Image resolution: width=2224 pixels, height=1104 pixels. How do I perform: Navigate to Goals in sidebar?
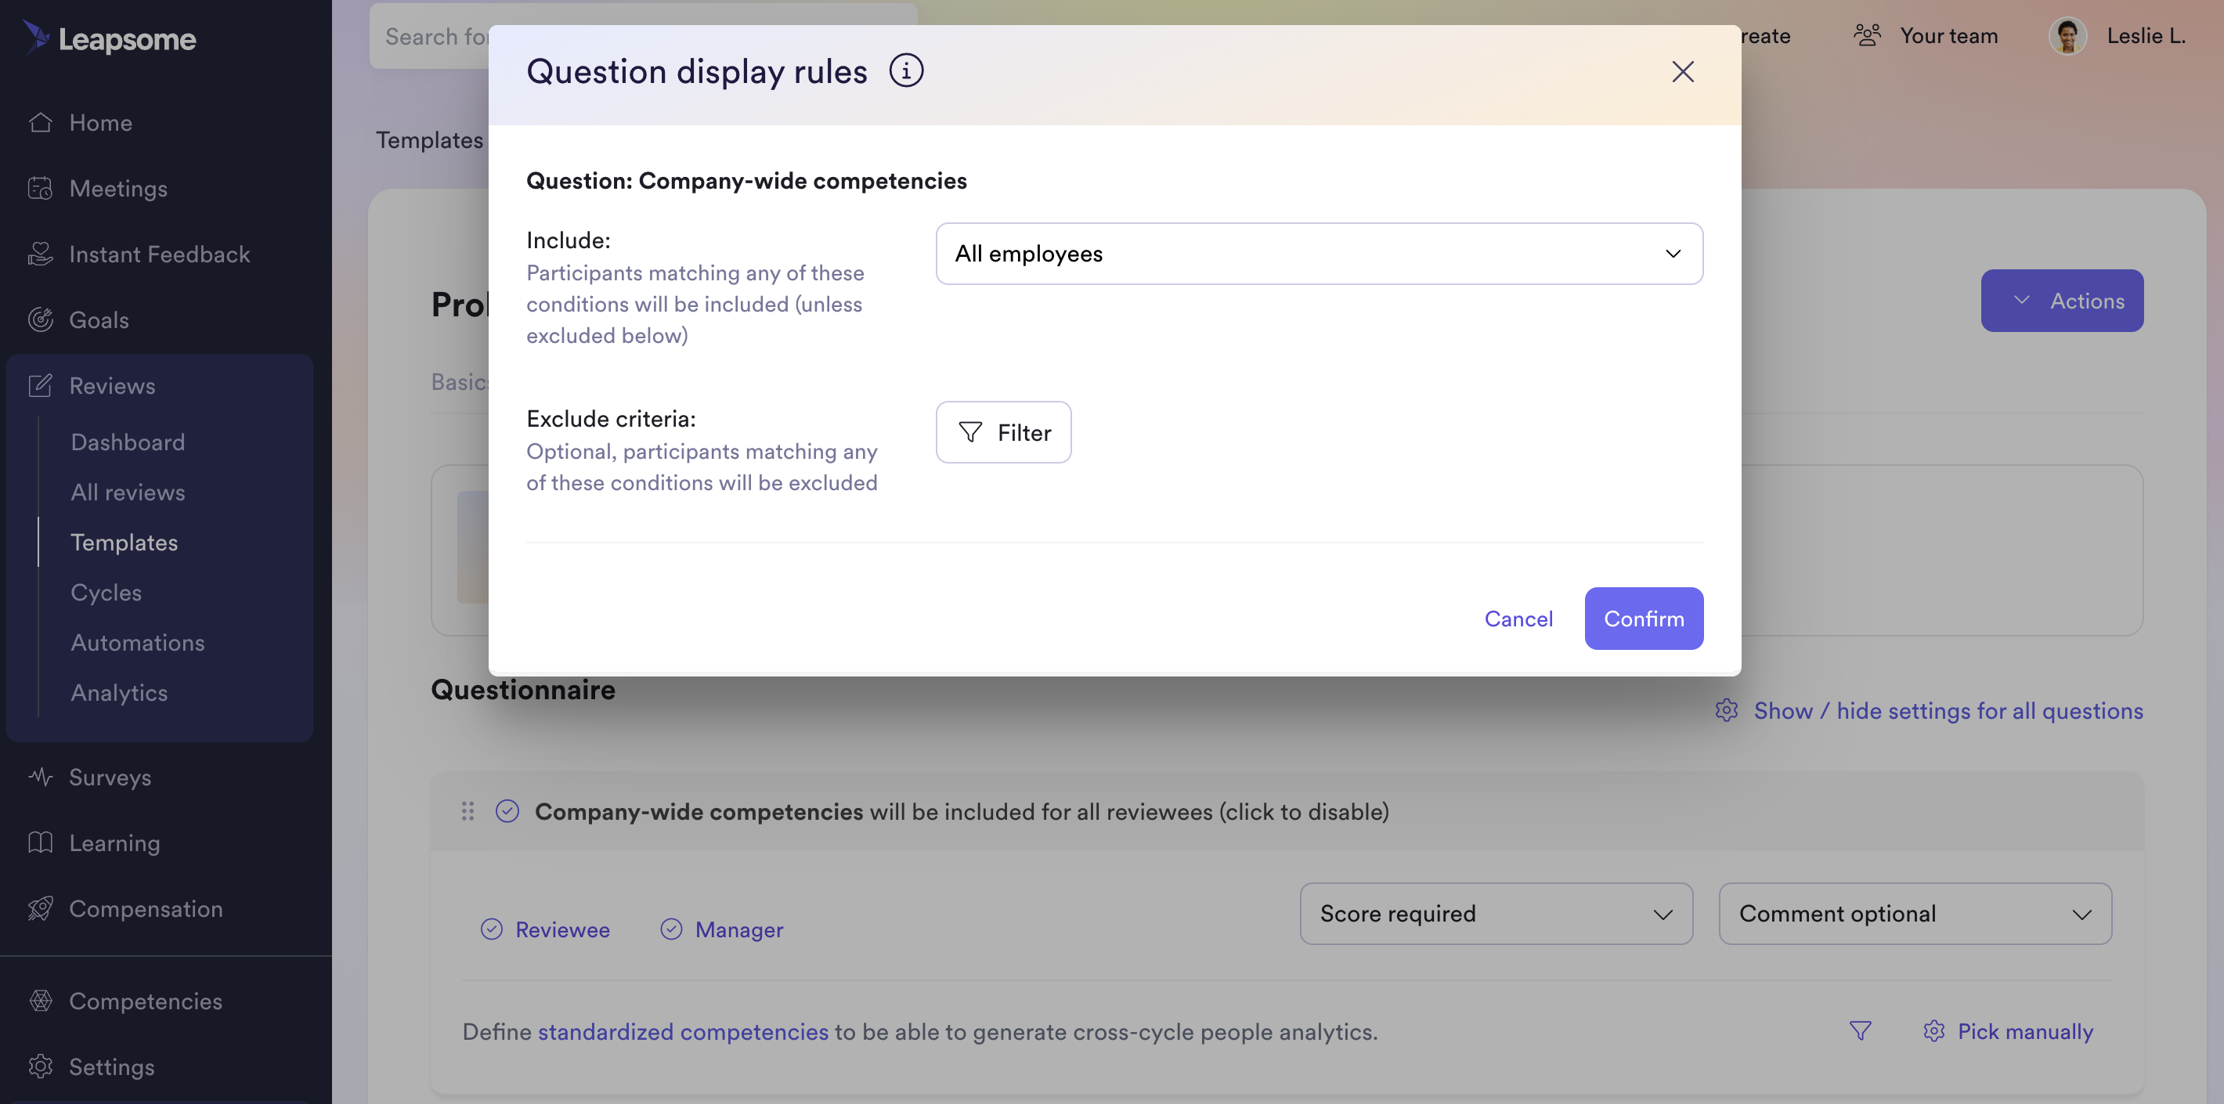[x=99, y=319]
